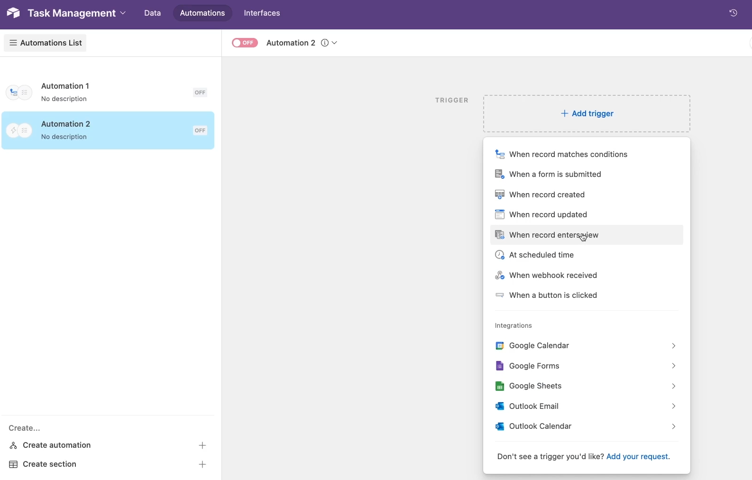Click the Add trigger button
The width and height of the screenshot is (752, 480).
click(x=587, y=113)
